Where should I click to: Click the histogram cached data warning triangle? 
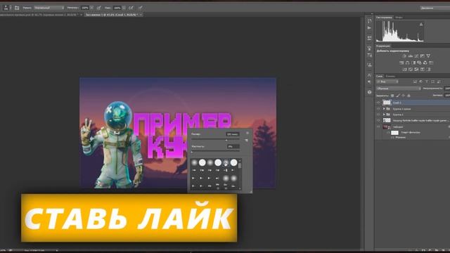click(x=421, y=25)
